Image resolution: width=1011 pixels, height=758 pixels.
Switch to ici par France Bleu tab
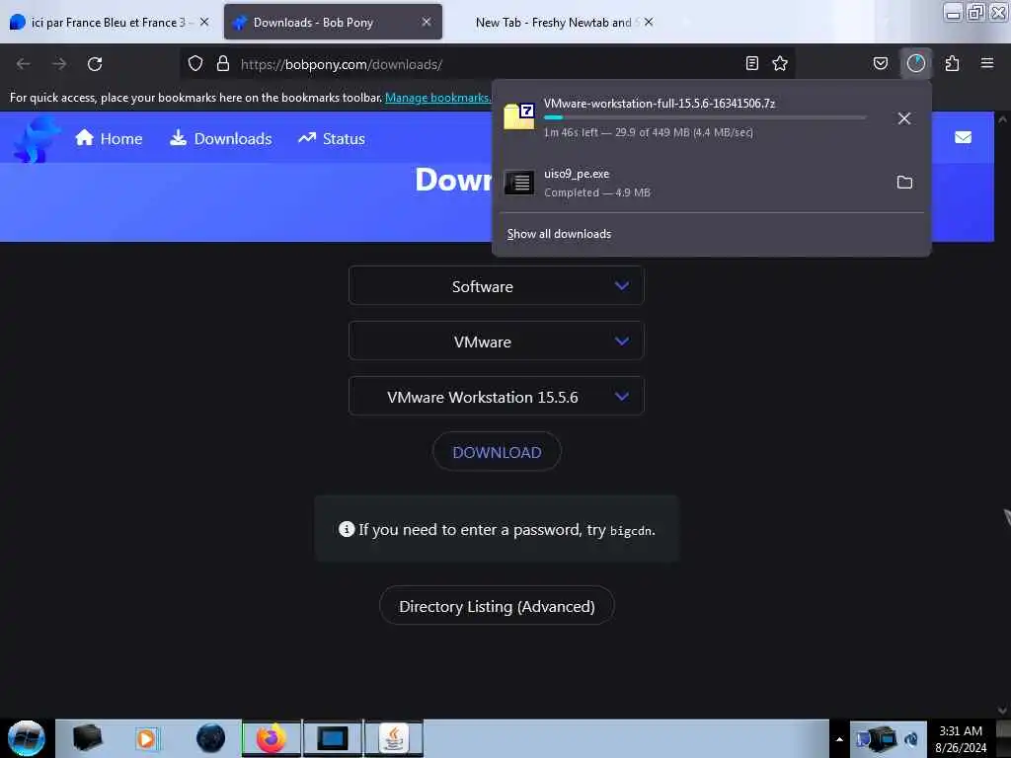[x=109, y=22]
